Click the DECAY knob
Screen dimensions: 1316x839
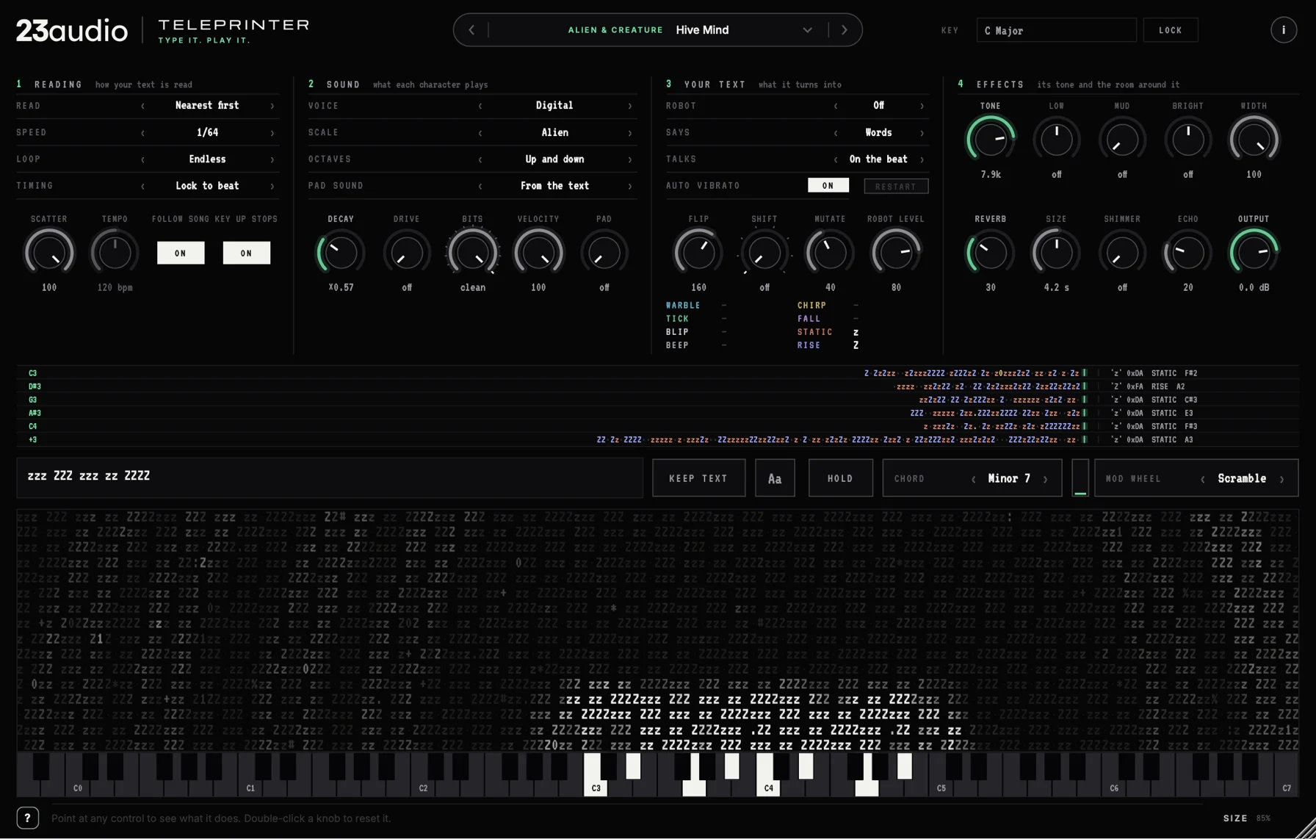(x=341, y=252)
